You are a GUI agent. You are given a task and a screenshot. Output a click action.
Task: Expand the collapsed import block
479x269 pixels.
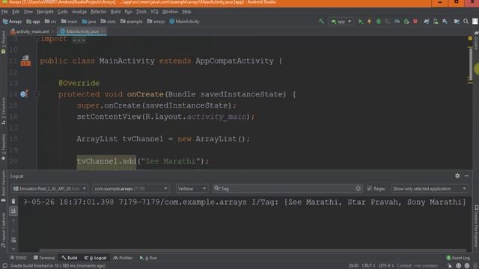(79, 40)
